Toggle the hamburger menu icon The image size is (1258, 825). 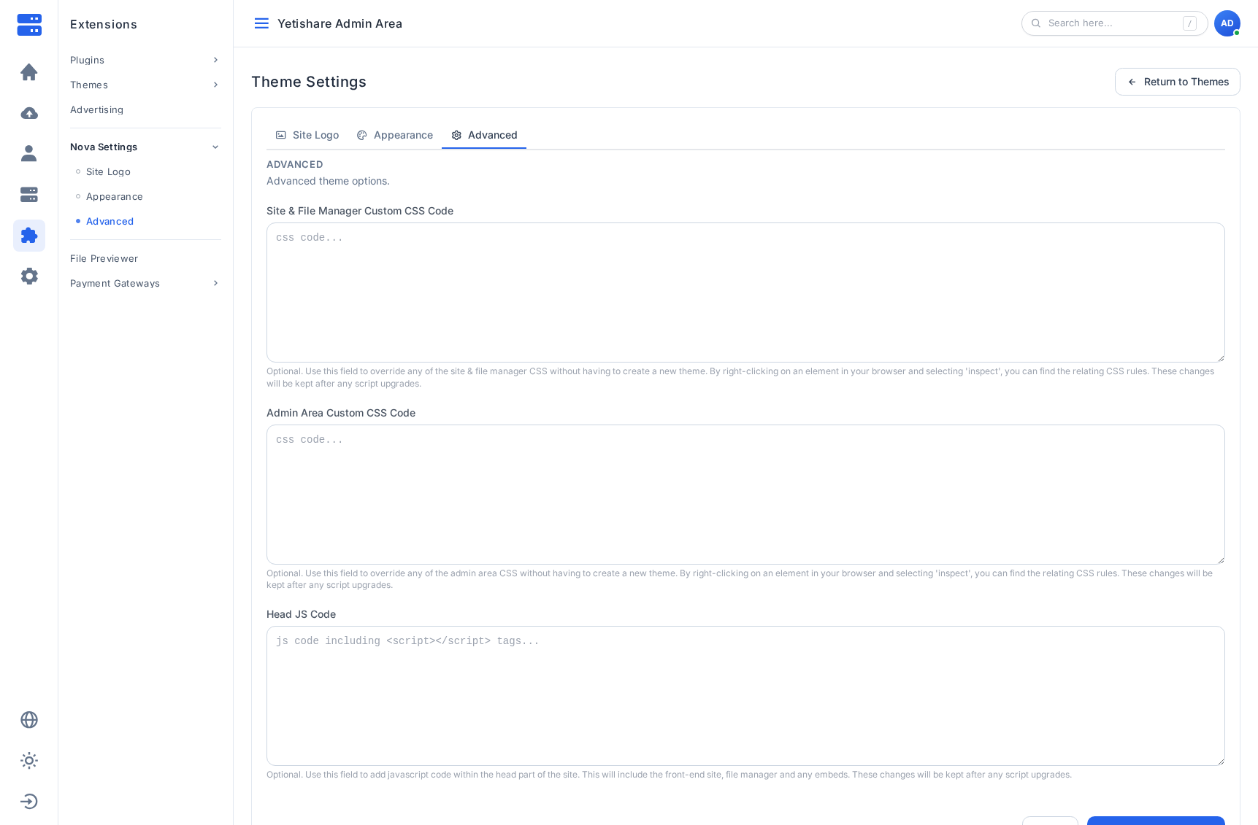[x=261, y=23]
